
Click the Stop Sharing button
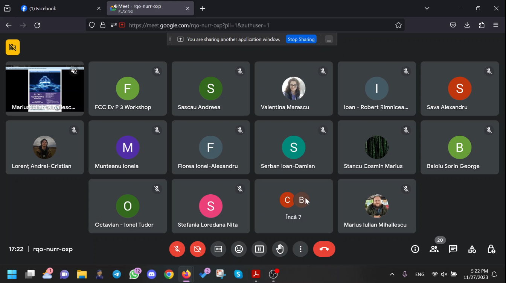(x=301, y=39)
